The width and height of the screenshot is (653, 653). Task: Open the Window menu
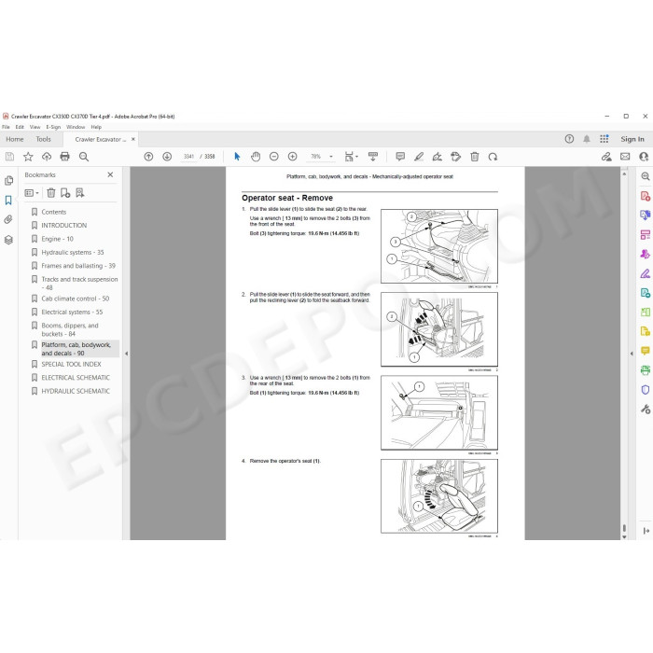[x=76, y=127]
